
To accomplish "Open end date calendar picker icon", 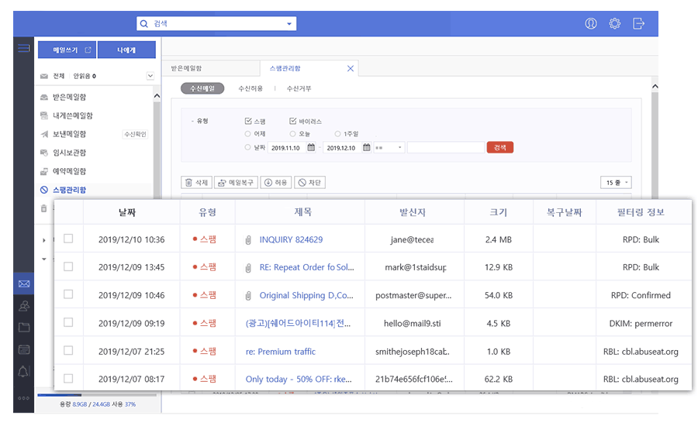I will 366,147.
